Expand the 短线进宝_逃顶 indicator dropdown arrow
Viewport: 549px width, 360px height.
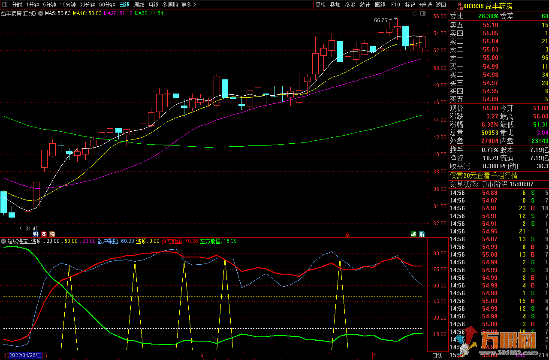[x=3, y=241]
